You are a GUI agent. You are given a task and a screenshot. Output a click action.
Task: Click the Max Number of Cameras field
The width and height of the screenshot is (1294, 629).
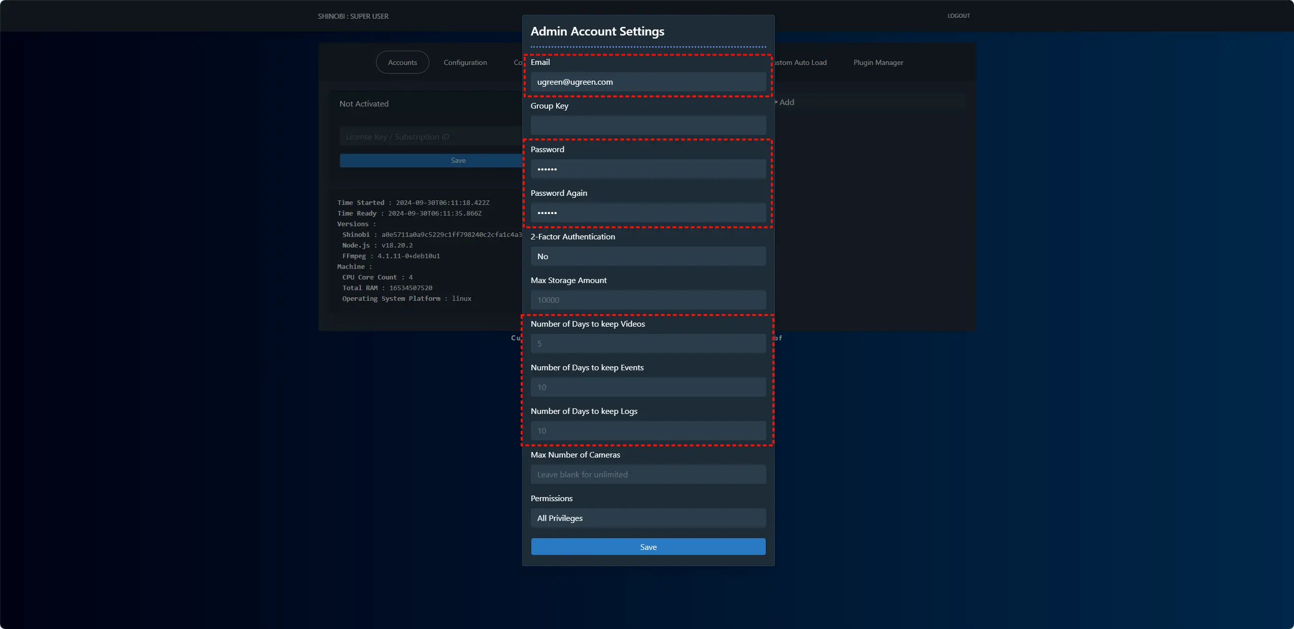click(x=648, y=474)
